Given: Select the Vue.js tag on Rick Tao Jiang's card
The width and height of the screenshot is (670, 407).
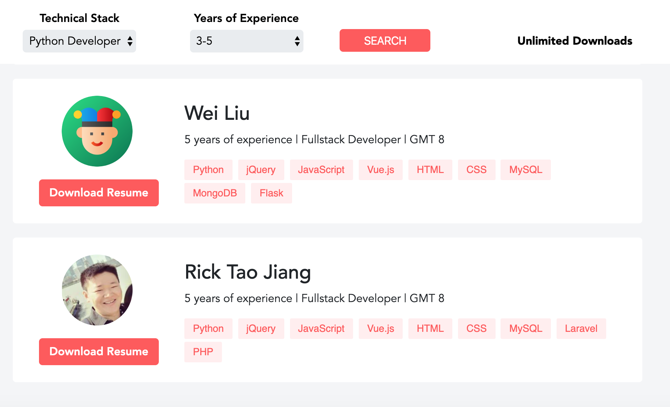Looking at the screenshot, I should pos(381,329).
